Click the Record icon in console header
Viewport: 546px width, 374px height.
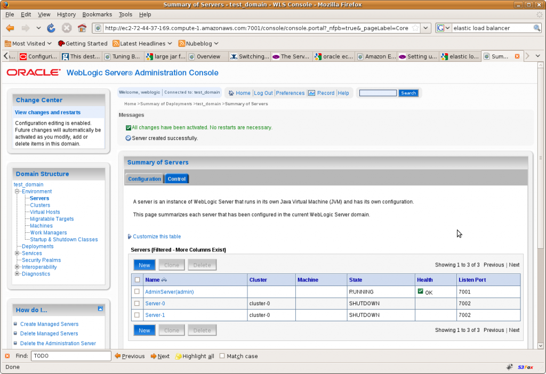pyautogui.click(x=311, y=93)
